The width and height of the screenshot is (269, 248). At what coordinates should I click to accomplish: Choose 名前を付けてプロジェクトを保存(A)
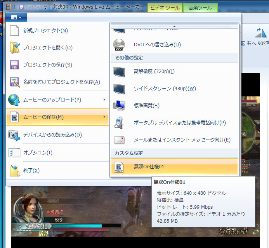57,82
